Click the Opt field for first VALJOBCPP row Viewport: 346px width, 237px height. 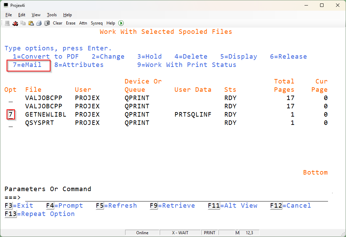11,98
